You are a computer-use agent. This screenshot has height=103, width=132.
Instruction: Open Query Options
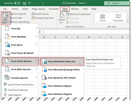point(20,95)
